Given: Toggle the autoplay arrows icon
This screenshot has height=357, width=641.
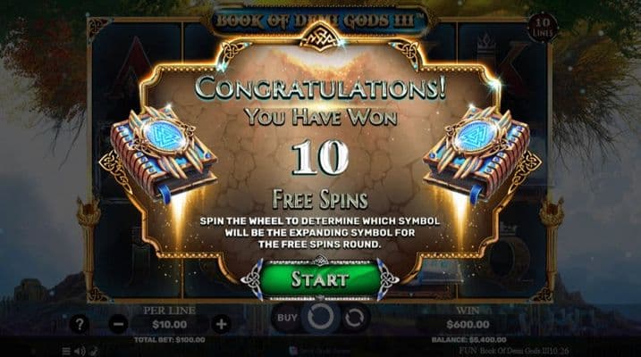Looking at the screenshot, I should coord(354,318).
